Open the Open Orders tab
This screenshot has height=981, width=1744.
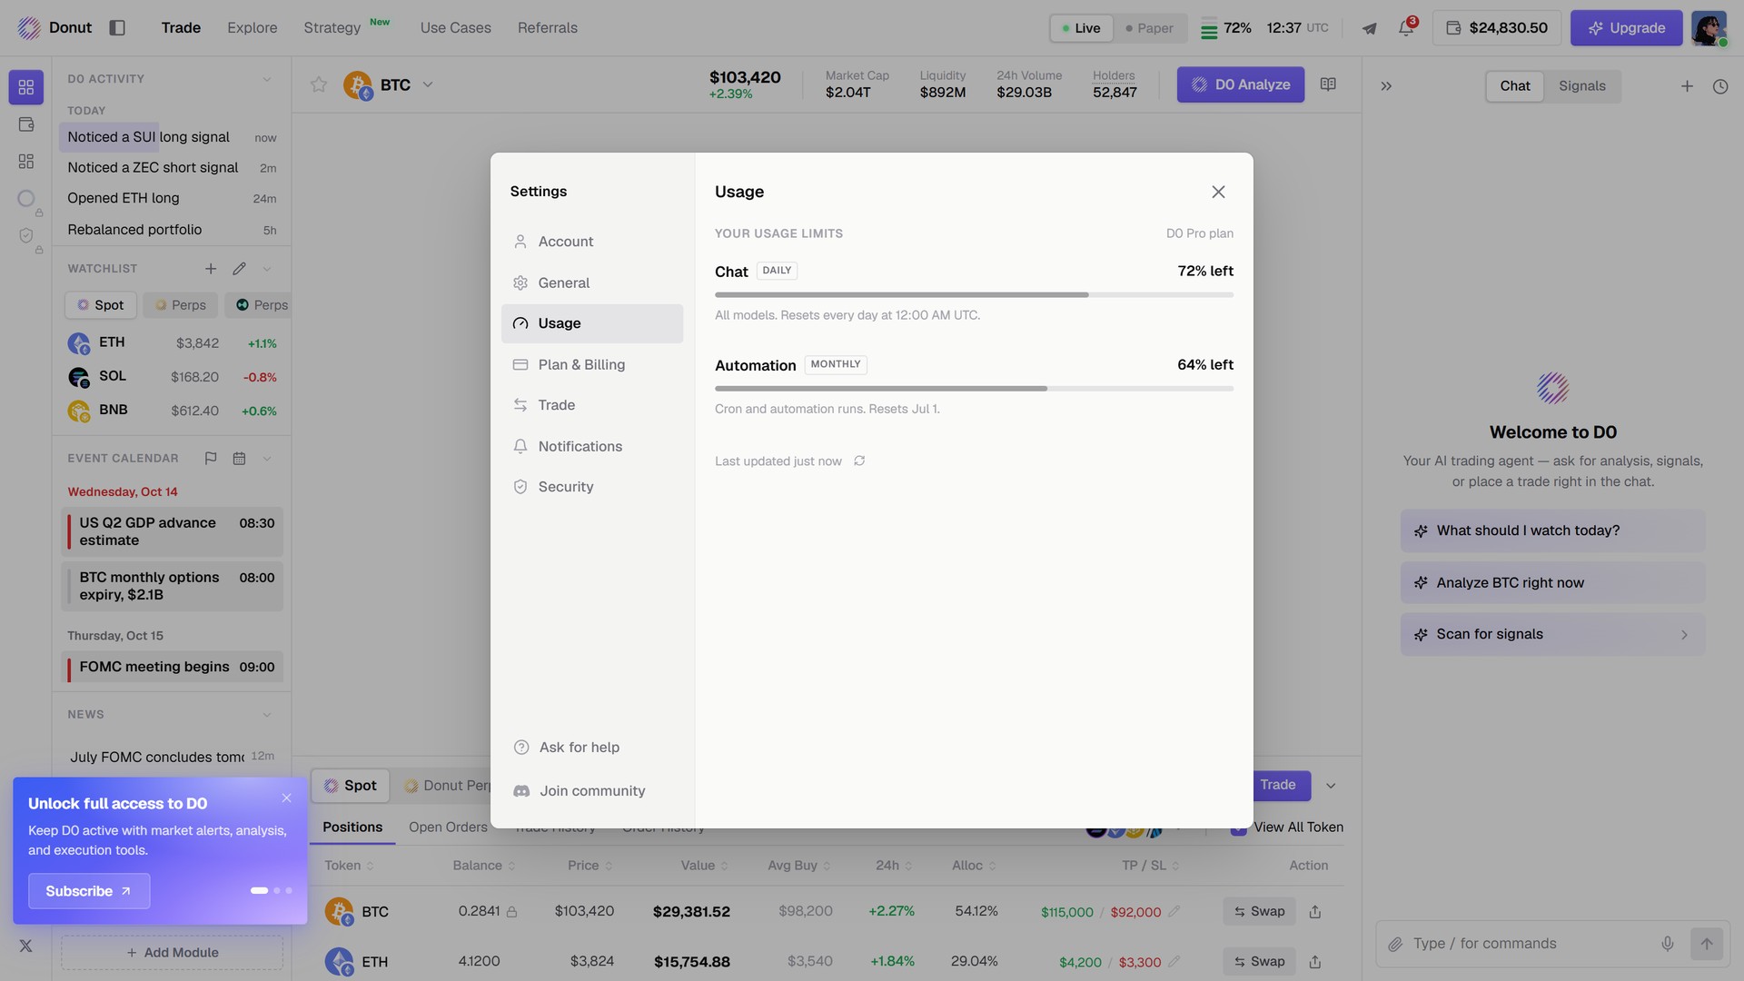448,827
